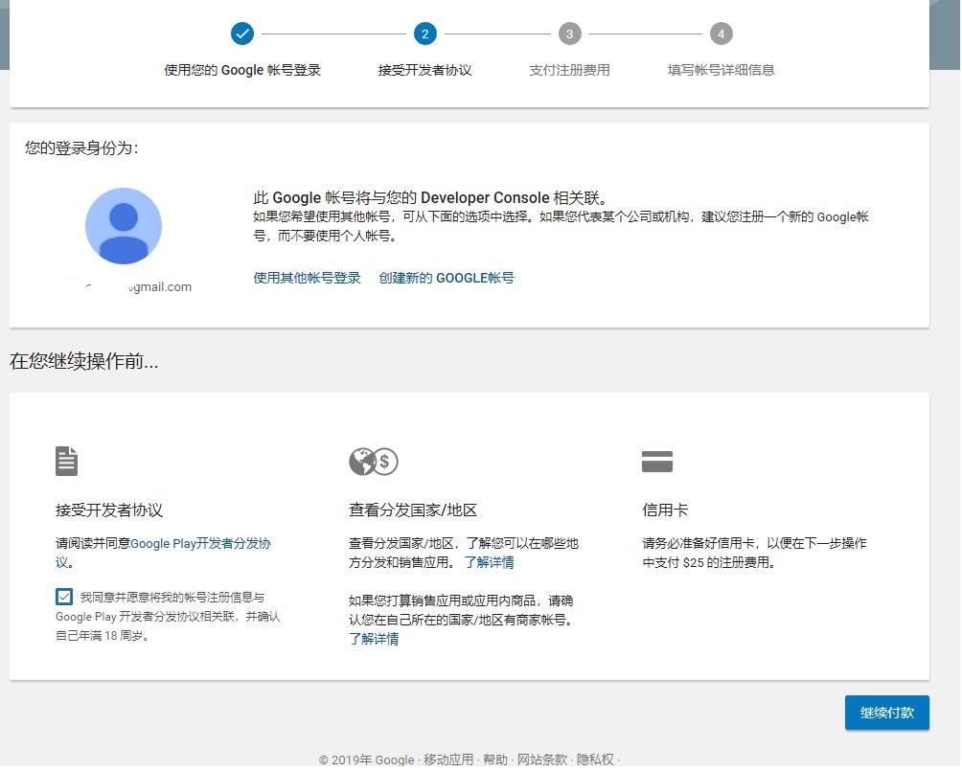Click the 在您继续操作前... heading
The height and width of the screenshot is (771, 962).
(x=84, y=361)
